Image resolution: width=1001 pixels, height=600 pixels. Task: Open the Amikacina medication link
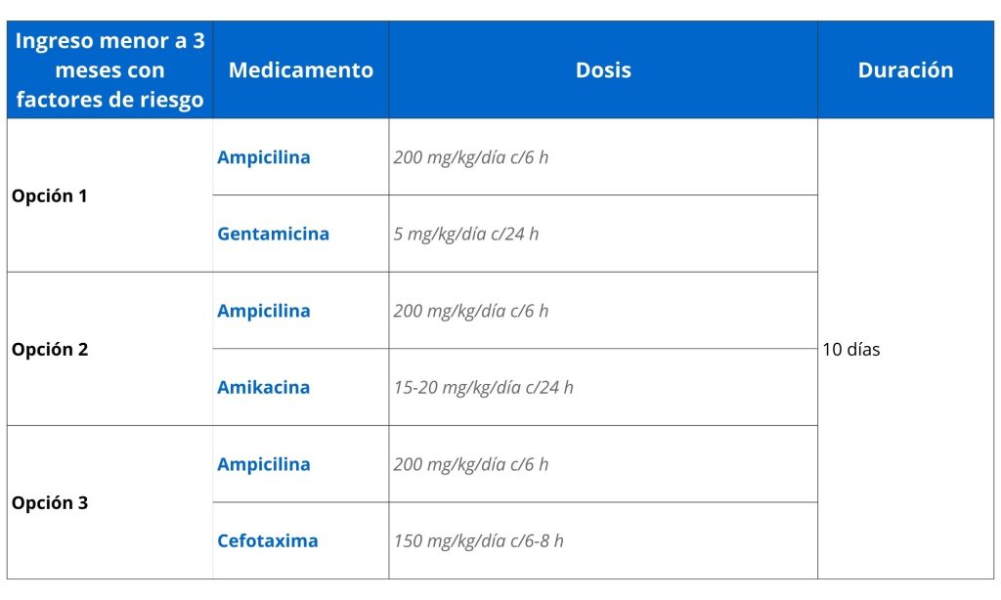pyautogui.click(x=263, y=387)
